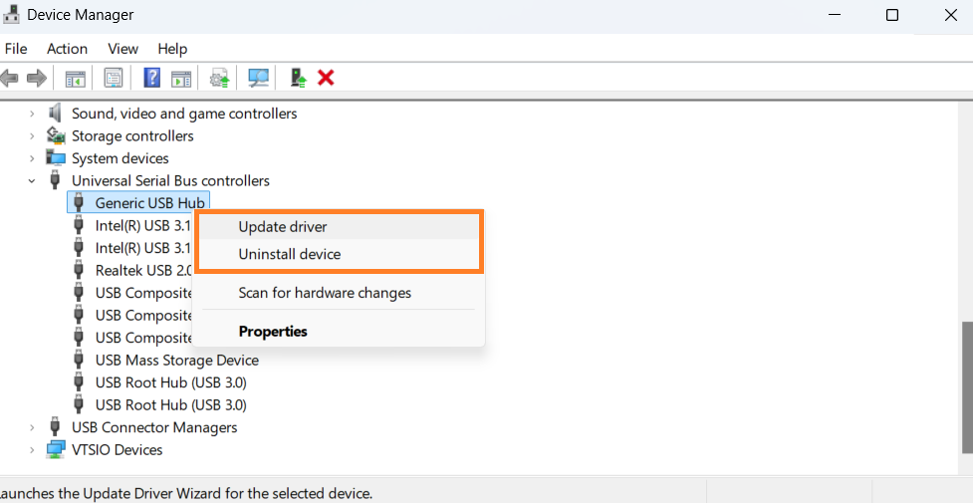Click Properties in the context menu
Image resolution: width=973 pixels, height=503 pixels.
[273, 332]
